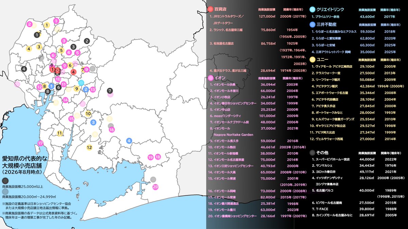Click pink map marker numbered 2
The image size is (408, 229).
pyautogui.click(x=30, y=24)
